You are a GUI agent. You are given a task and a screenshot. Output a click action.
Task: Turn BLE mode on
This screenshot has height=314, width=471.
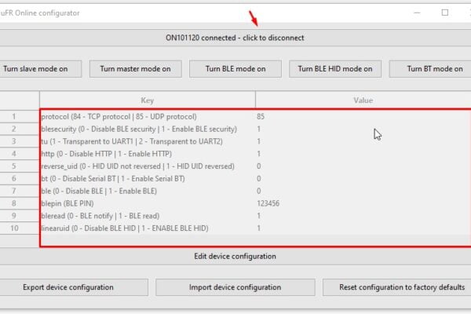235,69
